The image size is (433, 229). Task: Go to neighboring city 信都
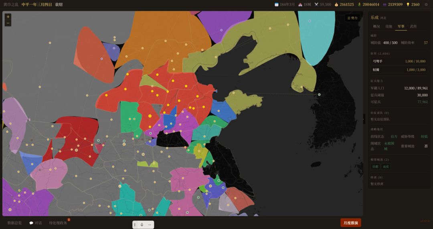click(375, 166)
